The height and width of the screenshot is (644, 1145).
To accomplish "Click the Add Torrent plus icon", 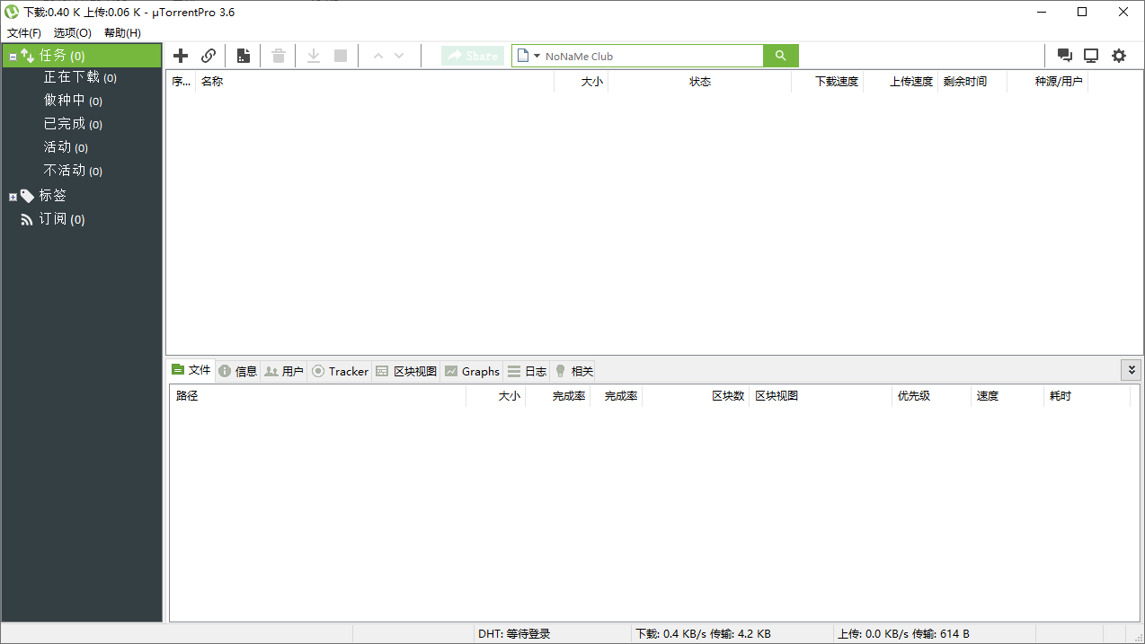I will [181, 56].
